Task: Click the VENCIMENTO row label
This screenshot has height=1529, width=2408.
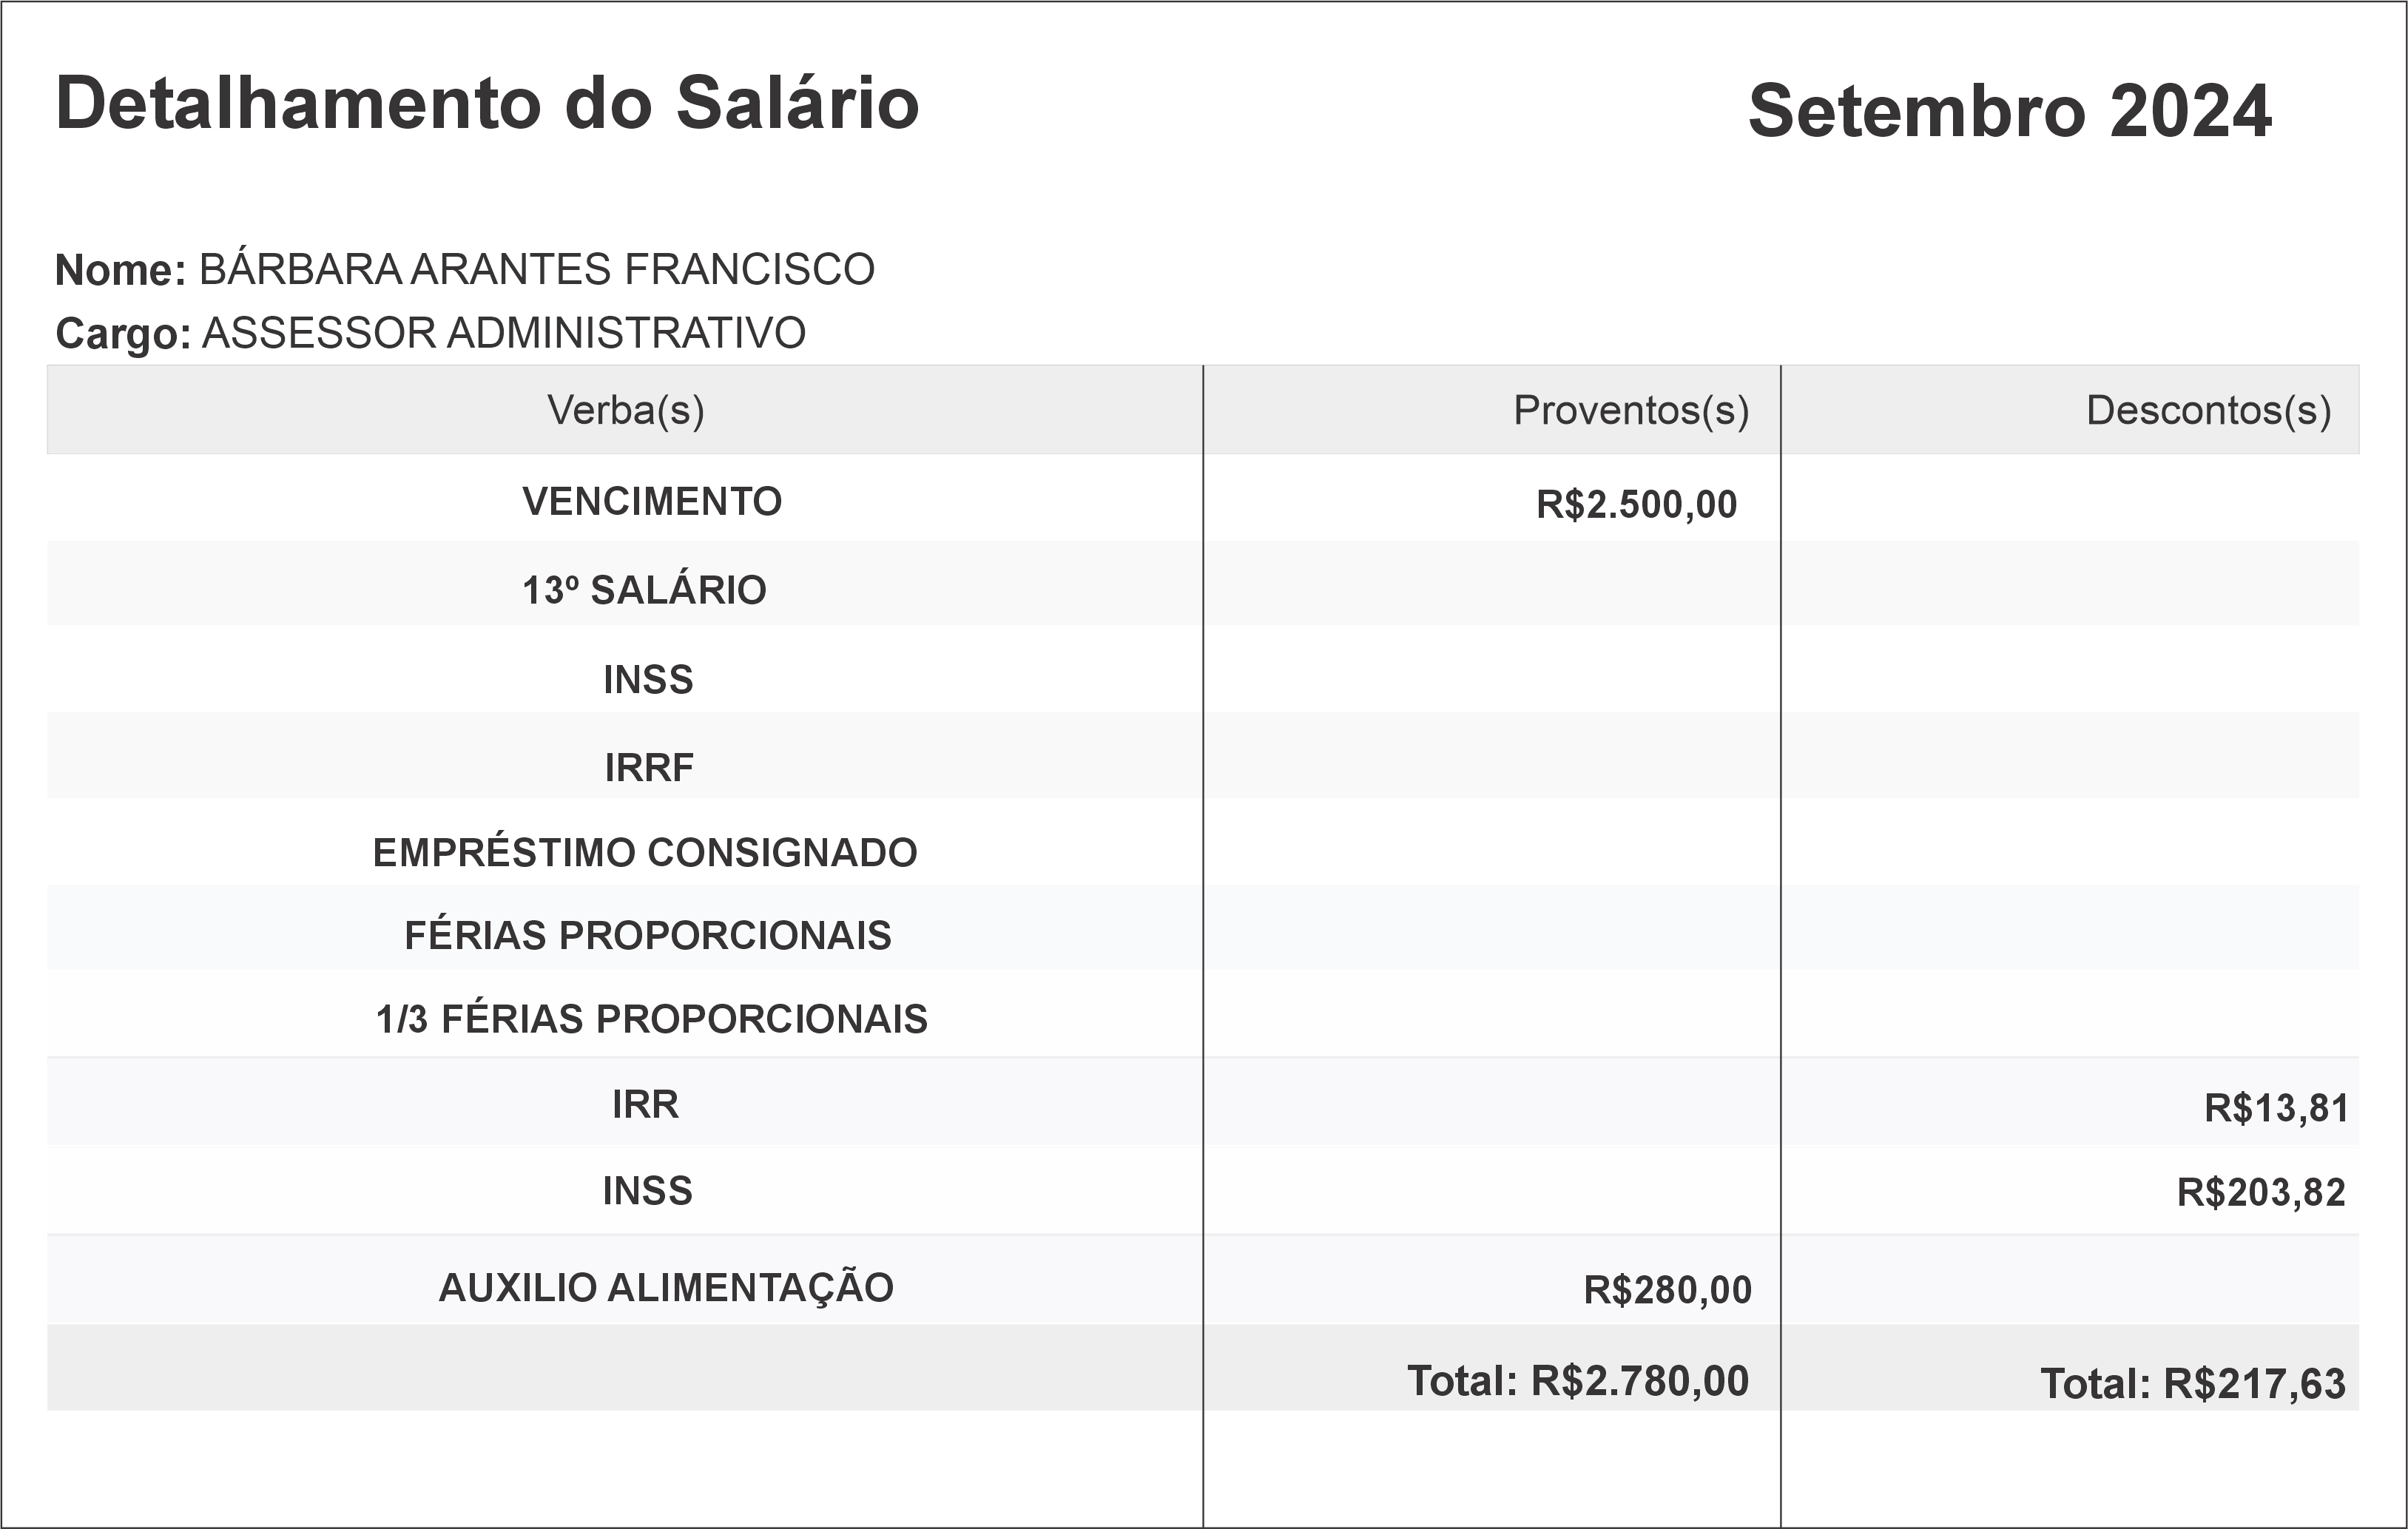Action: 652,501
